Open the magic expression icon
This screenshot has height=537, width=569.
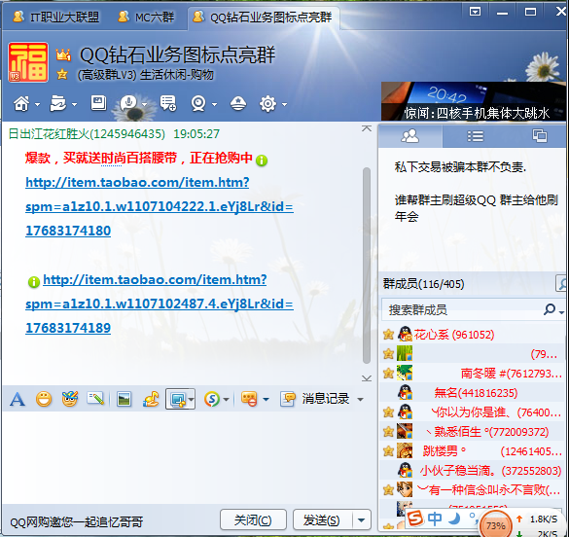pos(70,399)
